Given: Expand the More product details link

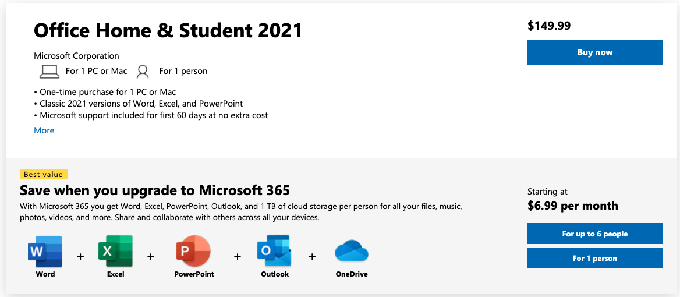Looking at the screenshot, I should (44, 130).
